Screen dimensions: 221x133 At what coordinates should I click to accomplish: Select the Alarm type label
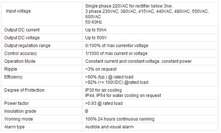tap(15, 127)
